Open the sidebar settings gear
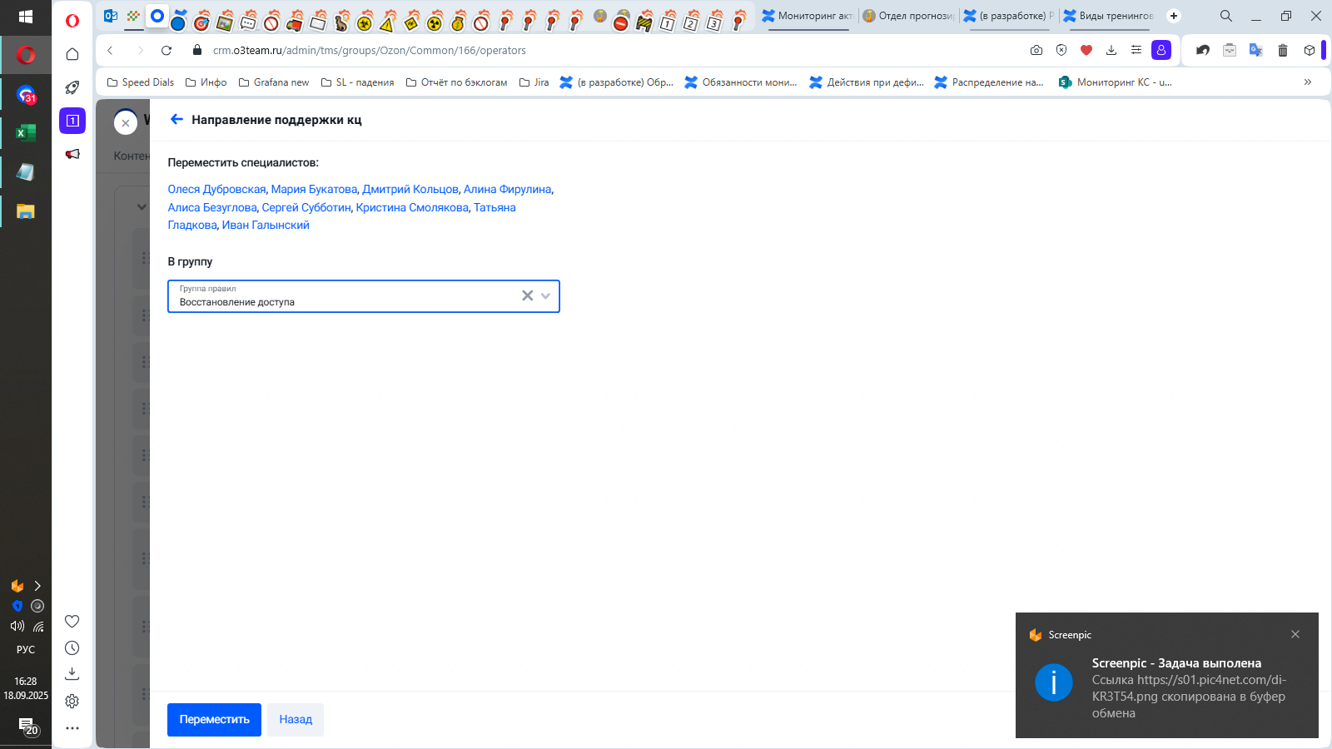Screen dimensions: 1332x749 tap(72, 702)
